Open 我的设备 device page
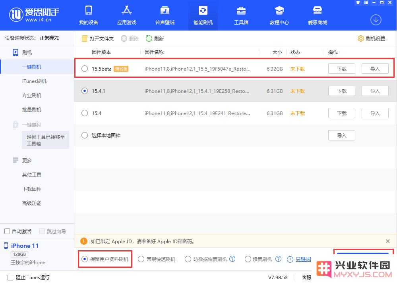The height and width of the screenshot is (284, 397). point(88,15)
